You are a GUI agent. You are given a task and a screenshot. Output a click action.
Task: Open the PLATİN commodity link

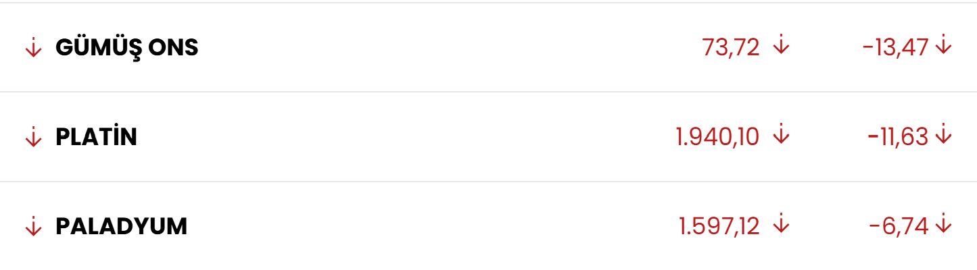point(97,138)
